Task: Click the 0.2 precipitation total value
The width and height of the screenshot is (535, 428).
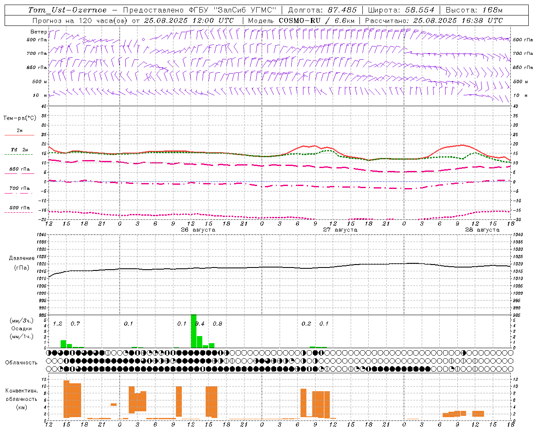Action: pos(306,324)
